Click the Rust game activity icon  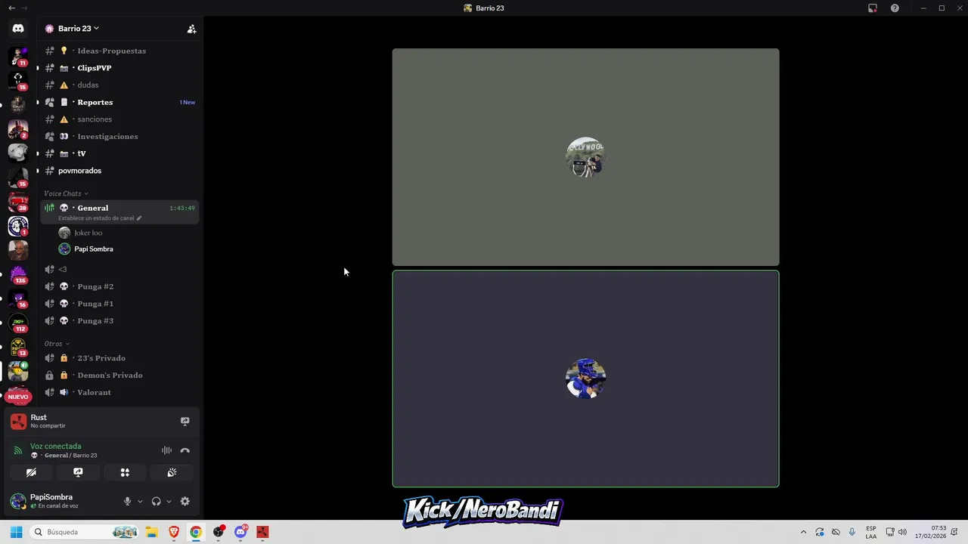(18, 422)
